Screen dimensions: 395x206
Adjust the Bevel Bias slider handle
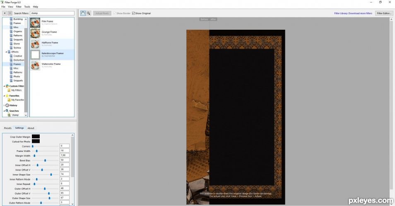pyautogui.click(x=45, y=160)
